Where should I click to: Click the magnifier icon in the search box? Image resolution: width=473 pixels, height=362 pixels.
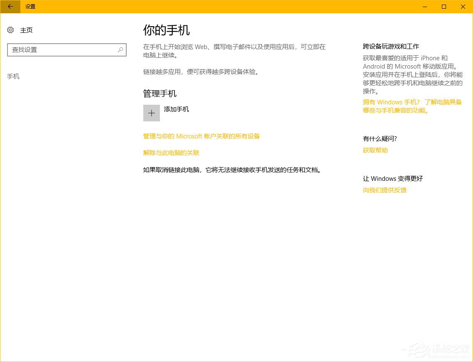[x=120, y=50]
